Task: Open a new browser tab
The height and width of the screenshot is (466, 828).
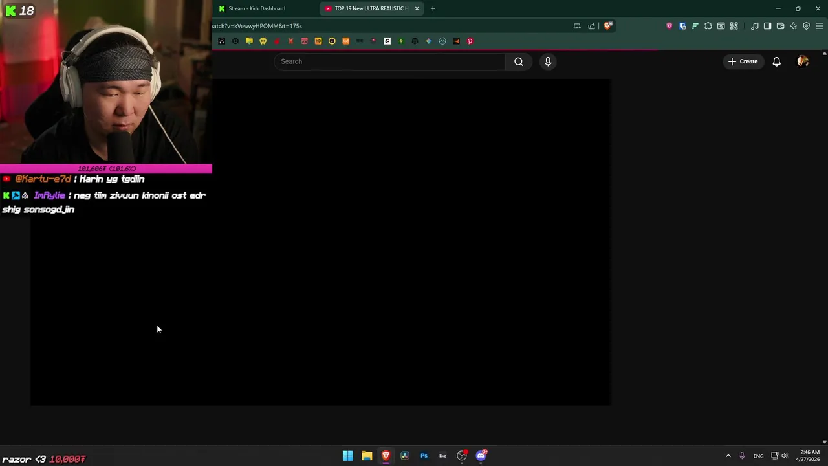Action: pos(433,8)
